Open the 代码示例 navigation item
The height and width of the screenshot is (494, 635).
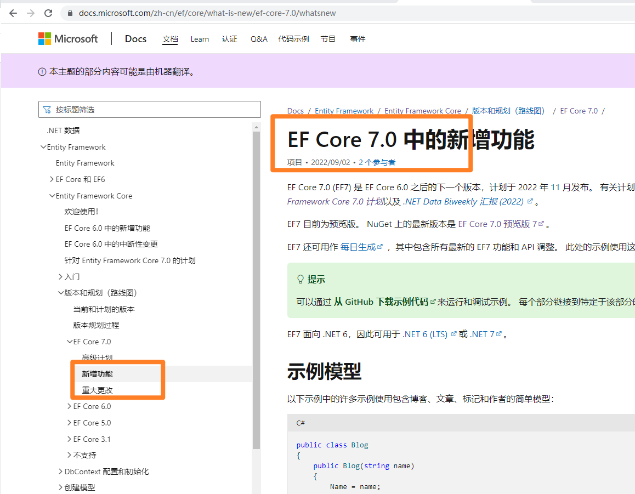(x=293, y=39)
